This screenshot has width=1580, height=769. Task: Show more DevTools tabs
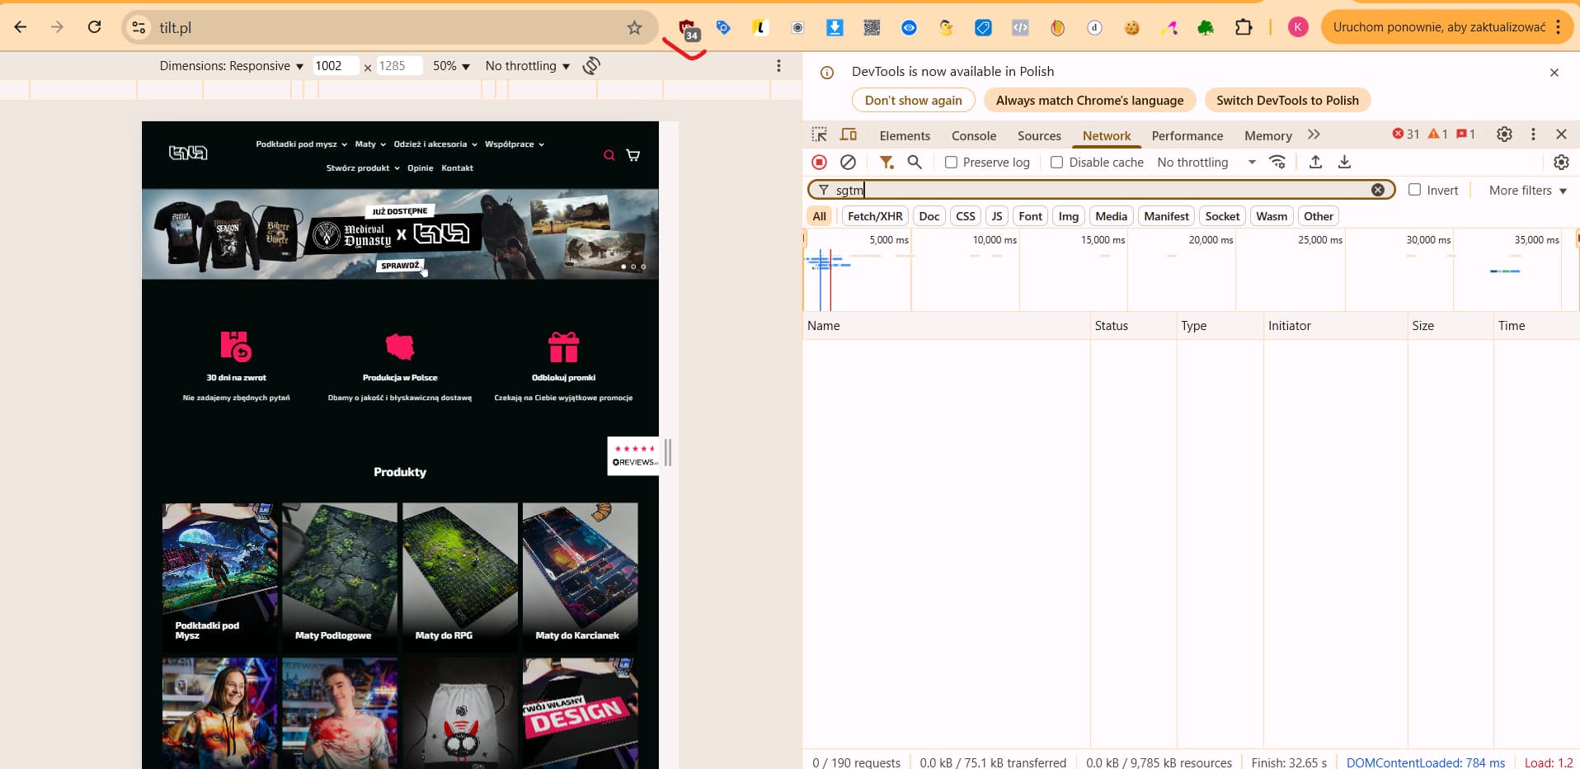1314,134
